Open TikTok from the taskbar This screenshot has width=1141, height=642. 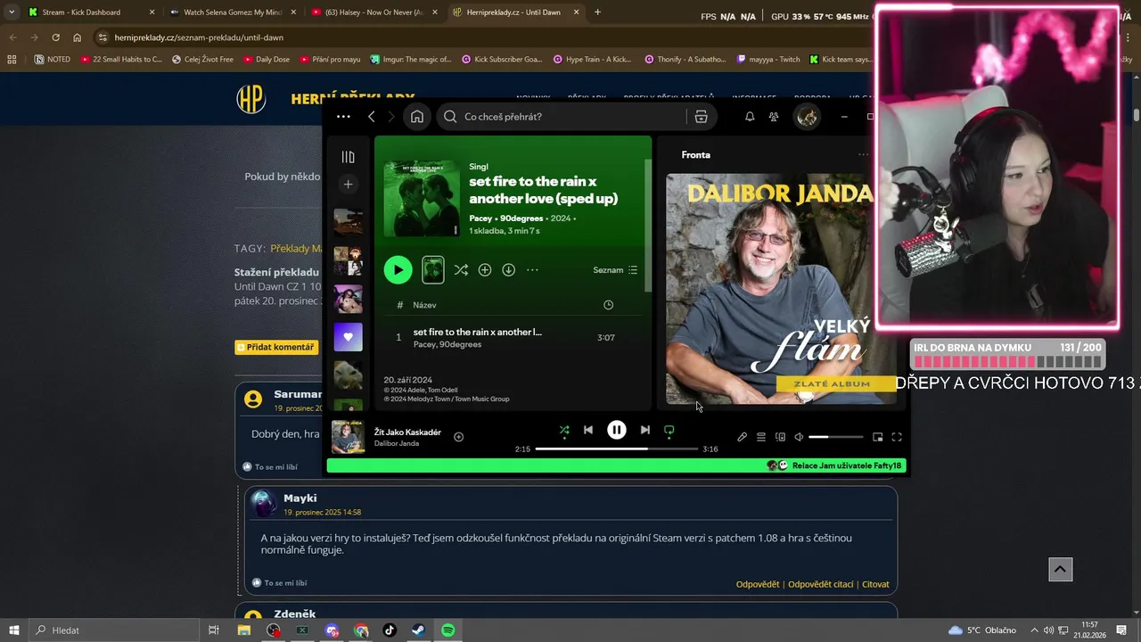390,630
